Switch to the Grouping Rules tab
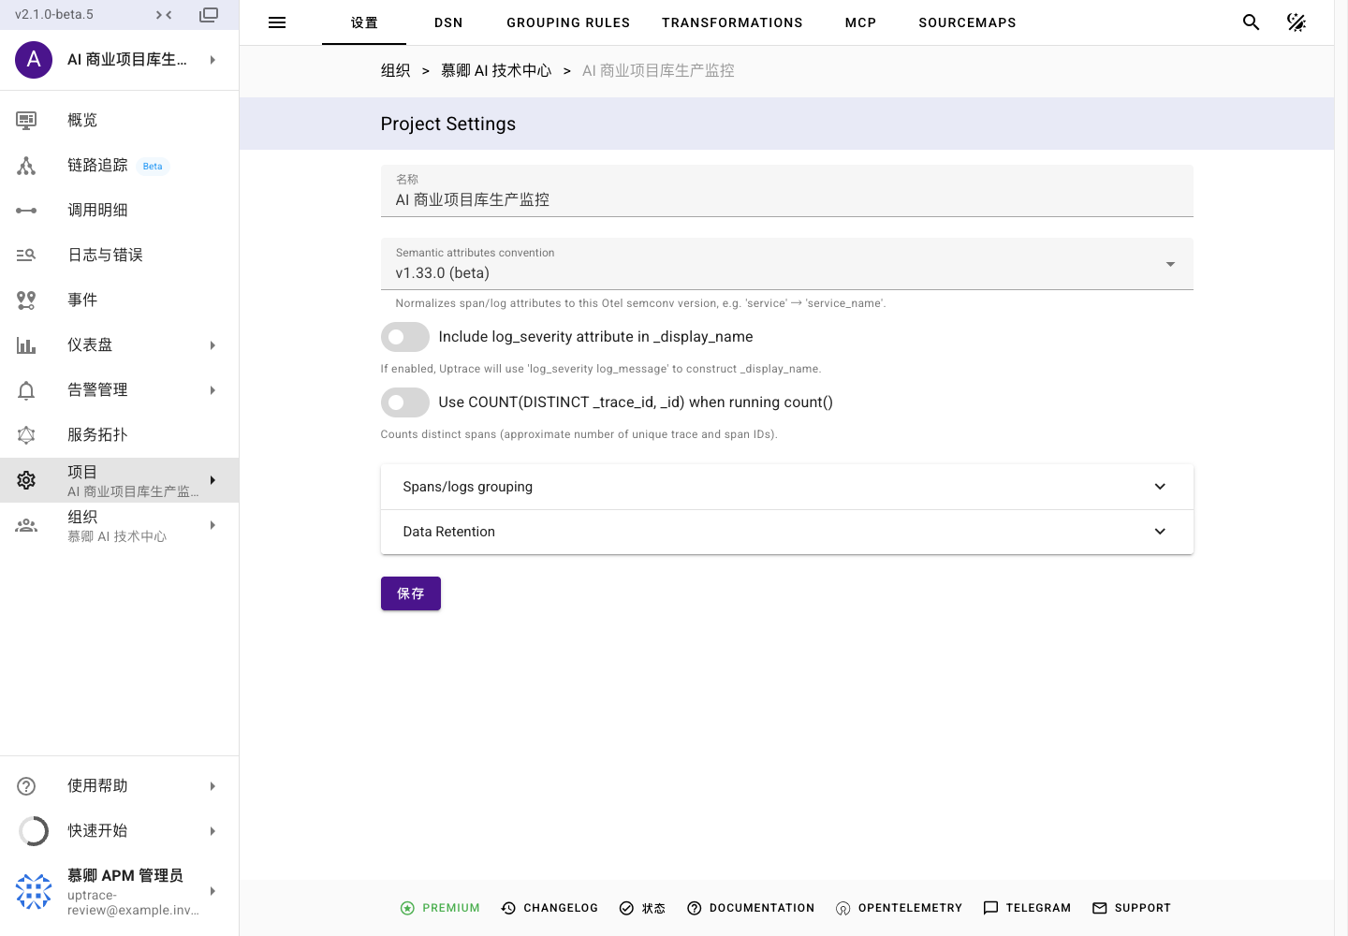The image size is (1348, 936). tap(568, 22)
